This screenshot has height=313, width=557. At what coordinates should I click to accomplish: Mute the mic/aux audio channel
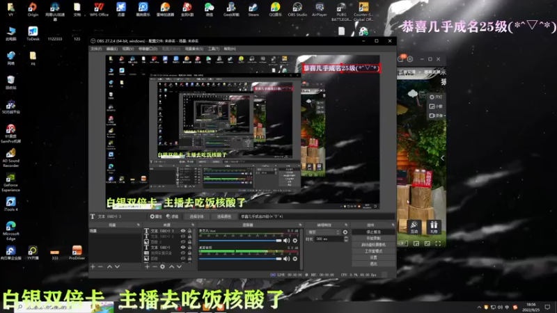(286, 241)
